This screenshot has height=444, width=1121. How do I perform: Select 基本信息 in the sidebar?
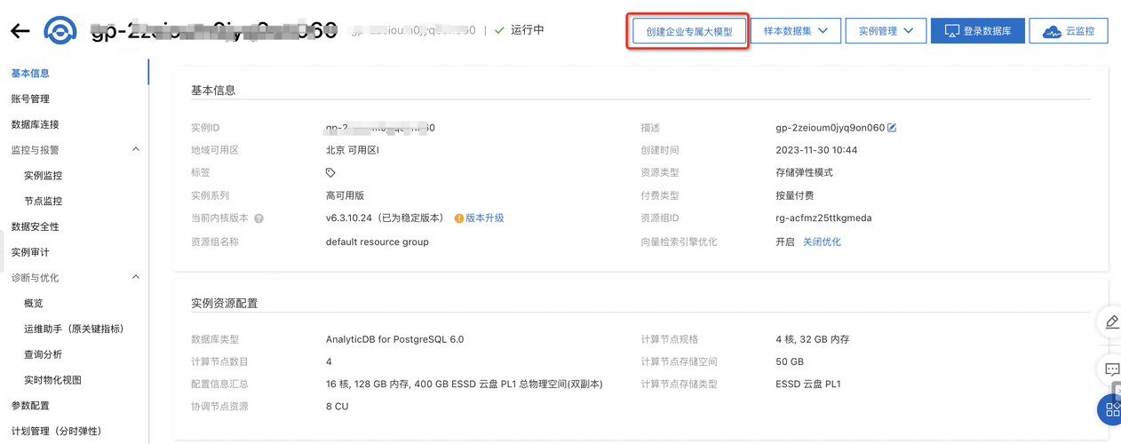(30, 74)
